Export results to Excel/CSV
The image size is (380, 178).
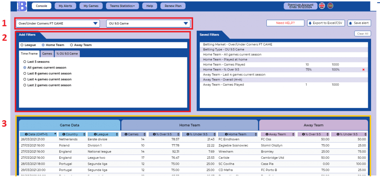click(326, 23)
